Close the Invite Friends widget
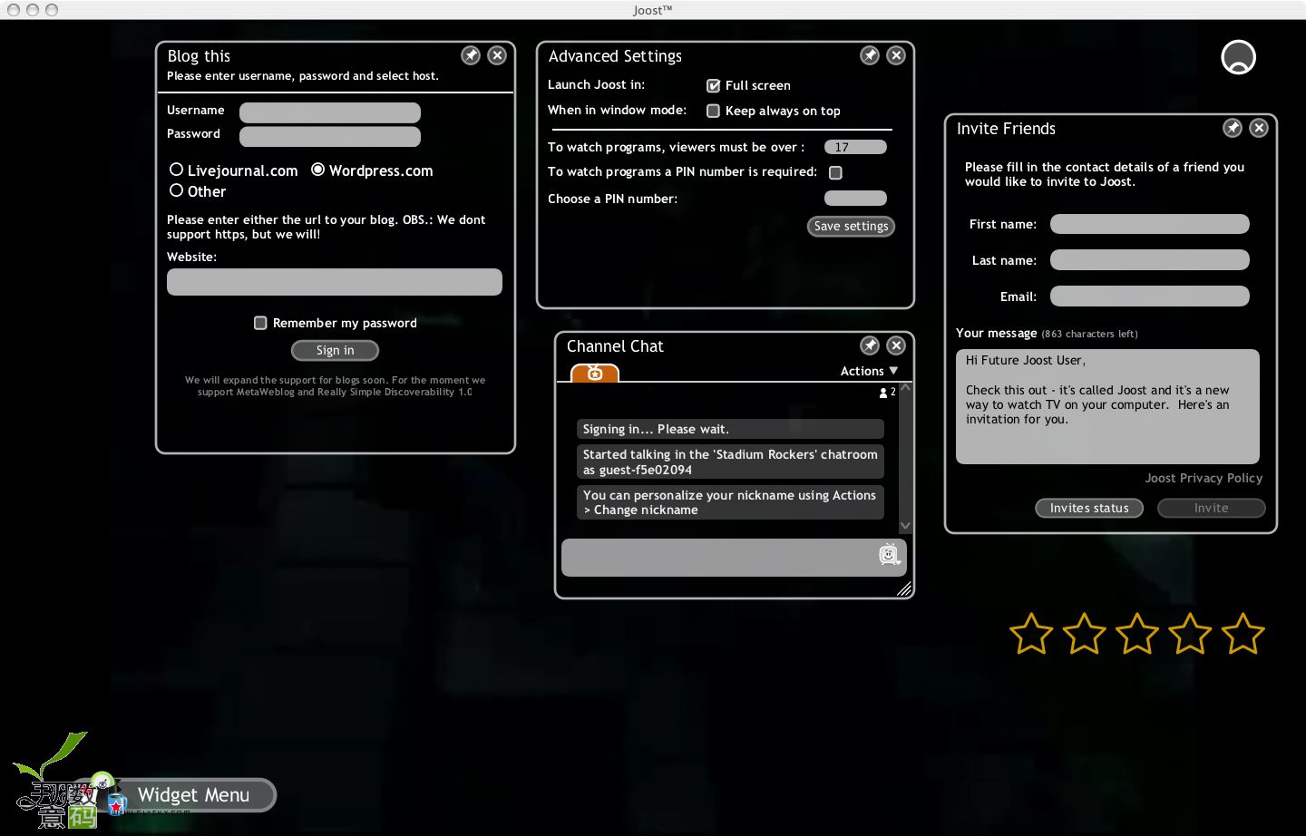 click(1259, 128)
